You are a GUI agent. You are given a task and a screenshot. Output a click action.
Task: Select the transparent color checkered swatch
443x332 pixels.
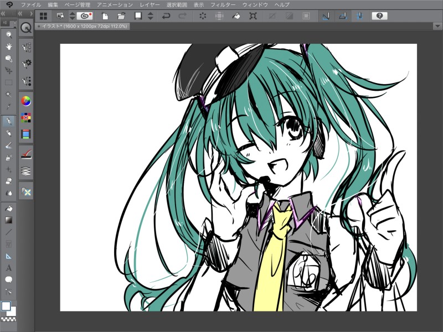(8, 319)
